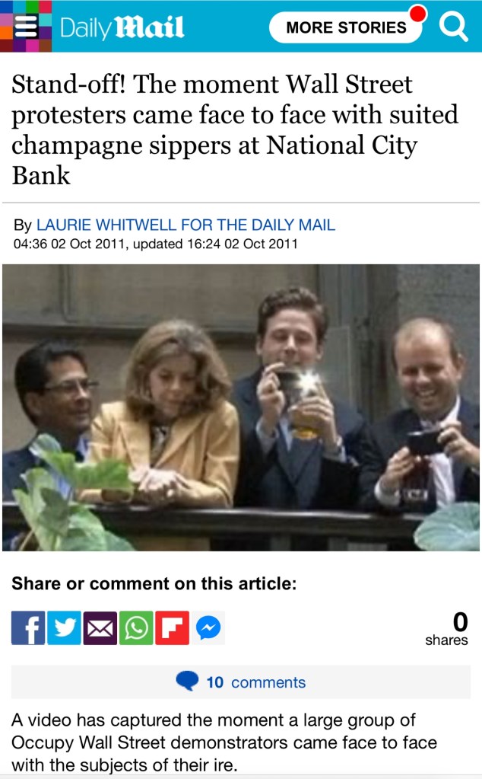Screen dimensions: 482x779
Task: Open the MORE STORIES button
Action: tap(346, 27)
